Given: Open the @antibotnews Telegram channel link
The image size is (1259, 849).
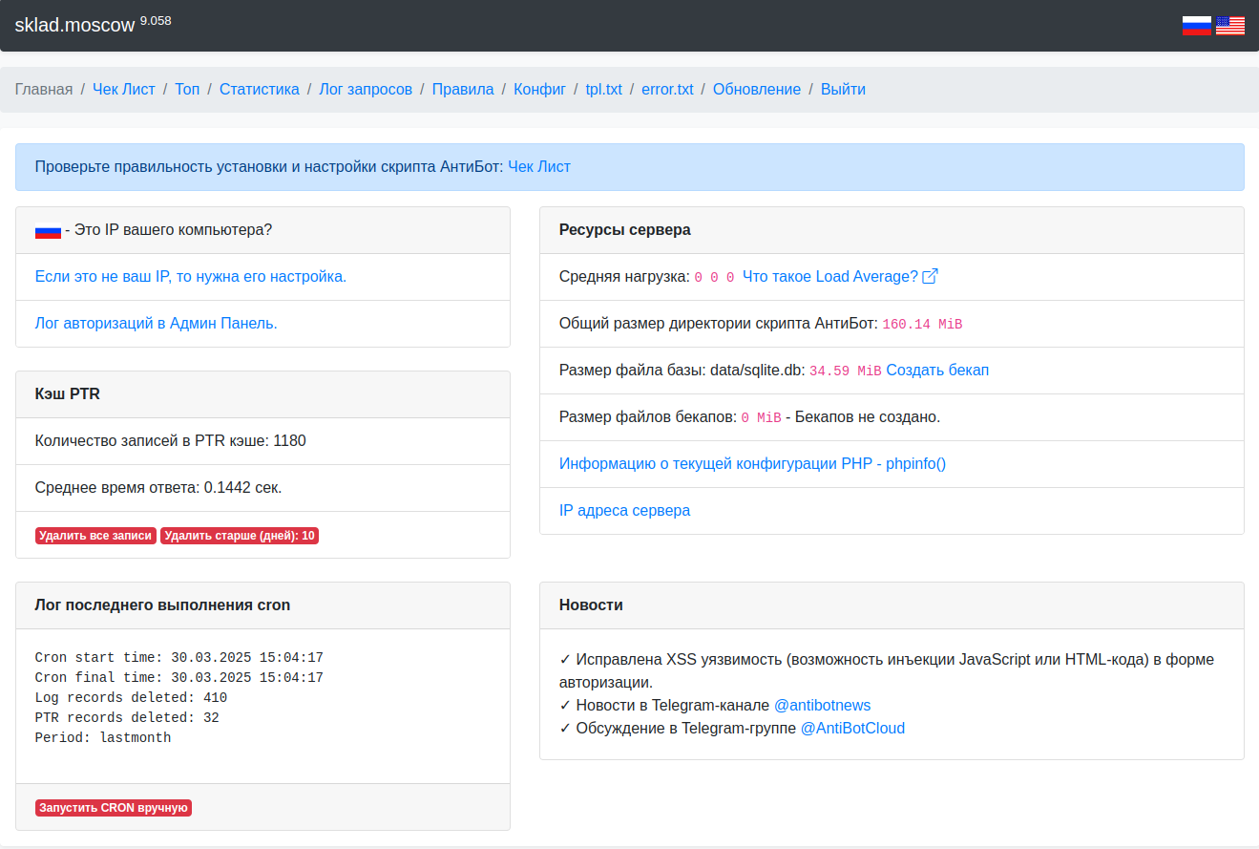Looking at the screenshot, I should 822,706.
